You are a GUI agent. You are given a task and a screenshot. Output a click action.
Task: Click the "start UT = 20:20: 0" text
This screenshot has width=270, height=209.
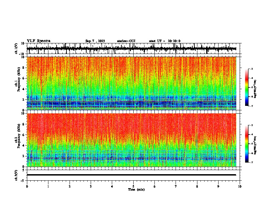point(165,41)
